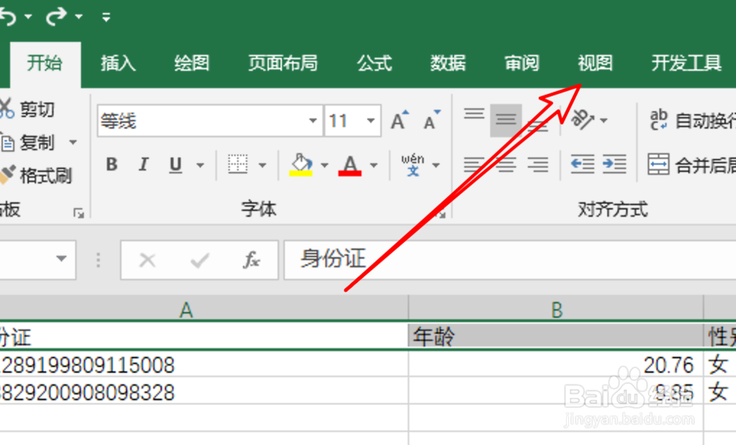Image resolution: width=736 pixels, height=445 pixels.
Task: Toggle Italic formatting
Action: point(143,164)
